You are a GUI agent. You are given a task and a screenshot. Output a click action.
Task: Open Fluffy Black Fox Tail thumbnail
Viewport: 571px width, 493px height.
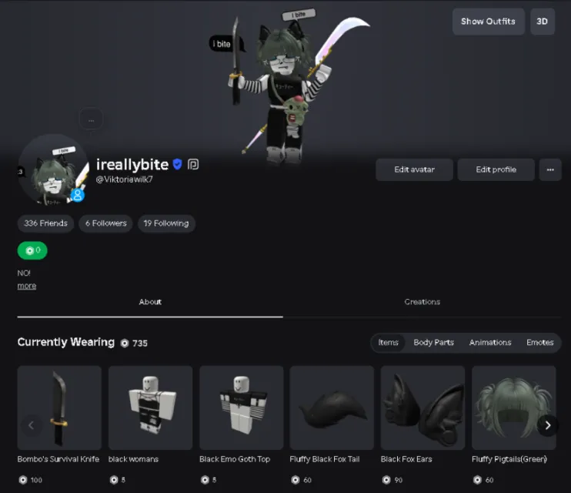coord(332,407)
